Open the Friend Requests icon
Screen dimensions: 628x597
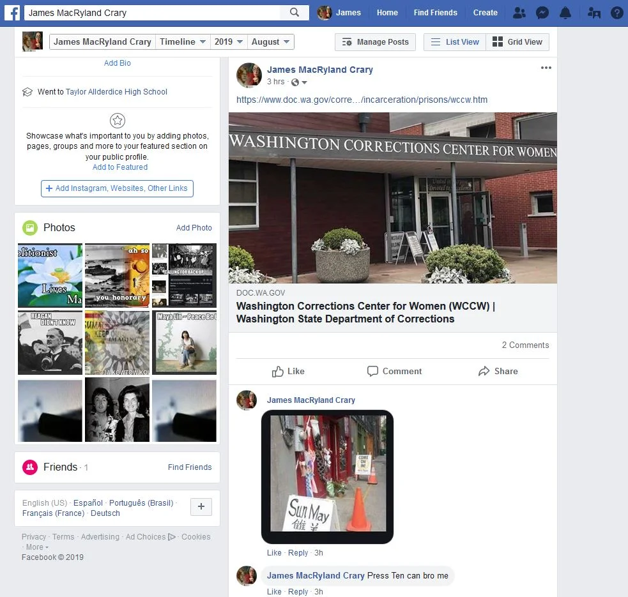tap(519, 13)
